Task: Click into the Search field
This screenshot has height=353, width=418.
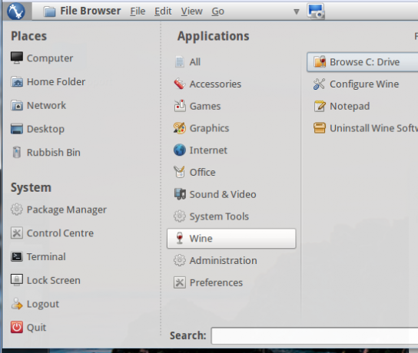Action: click(x=314, y=336)
